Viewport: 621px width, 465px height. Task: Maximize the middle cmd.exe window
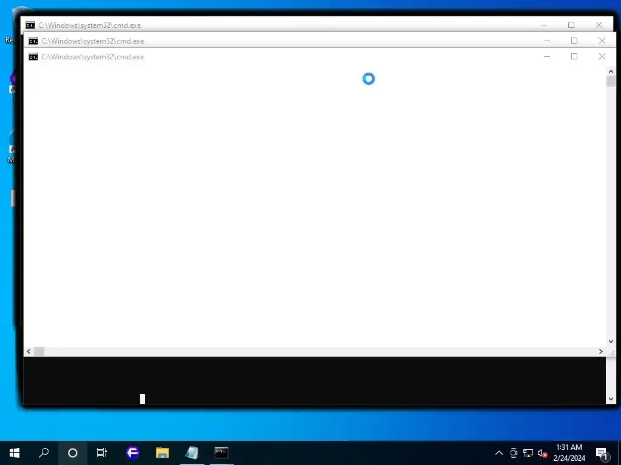point(574,41)
